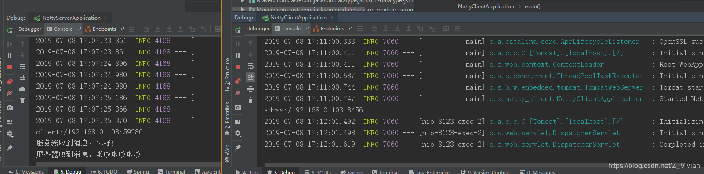
Task: Stop the NettyServerApplication process
Action: (10, 67)
